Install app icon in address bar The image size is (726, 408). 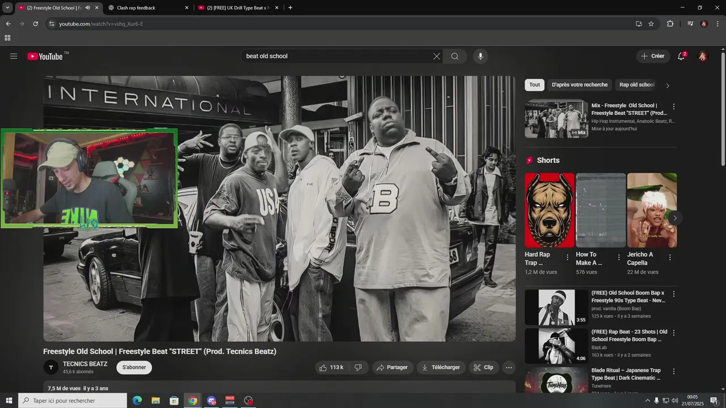[x=639, y=24]
